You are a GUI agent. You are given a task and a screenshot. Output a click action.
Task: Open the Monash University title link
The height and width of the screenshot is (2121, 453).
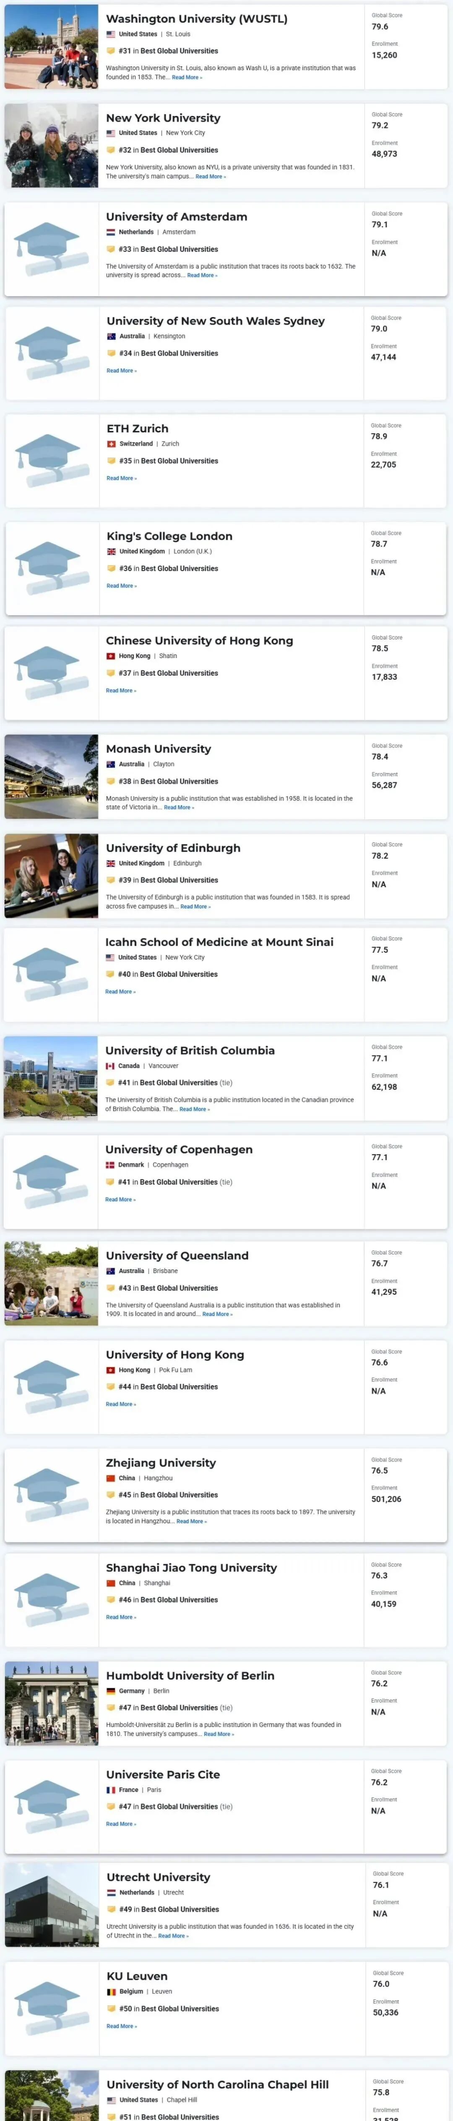tap(159, 749)
